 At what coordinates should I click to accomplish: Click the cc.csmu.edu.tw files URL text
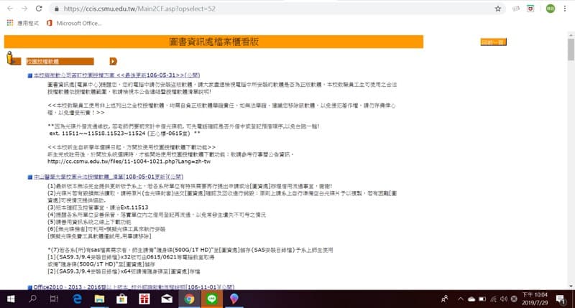pyautogui.click(x=129, y=162)
